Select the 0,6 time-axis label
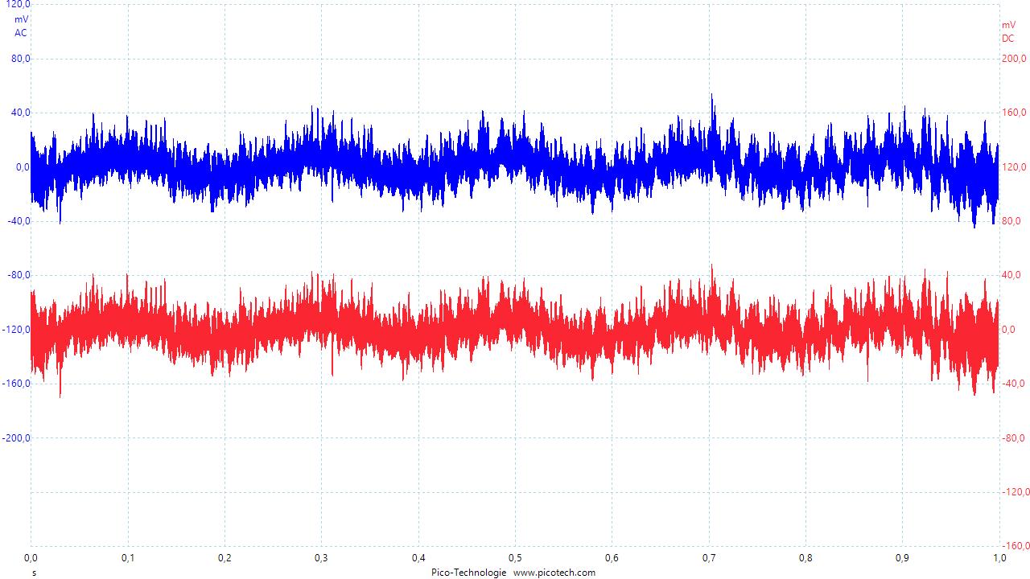This screenshot has height=579, width=1030. (x=612, y=557)
